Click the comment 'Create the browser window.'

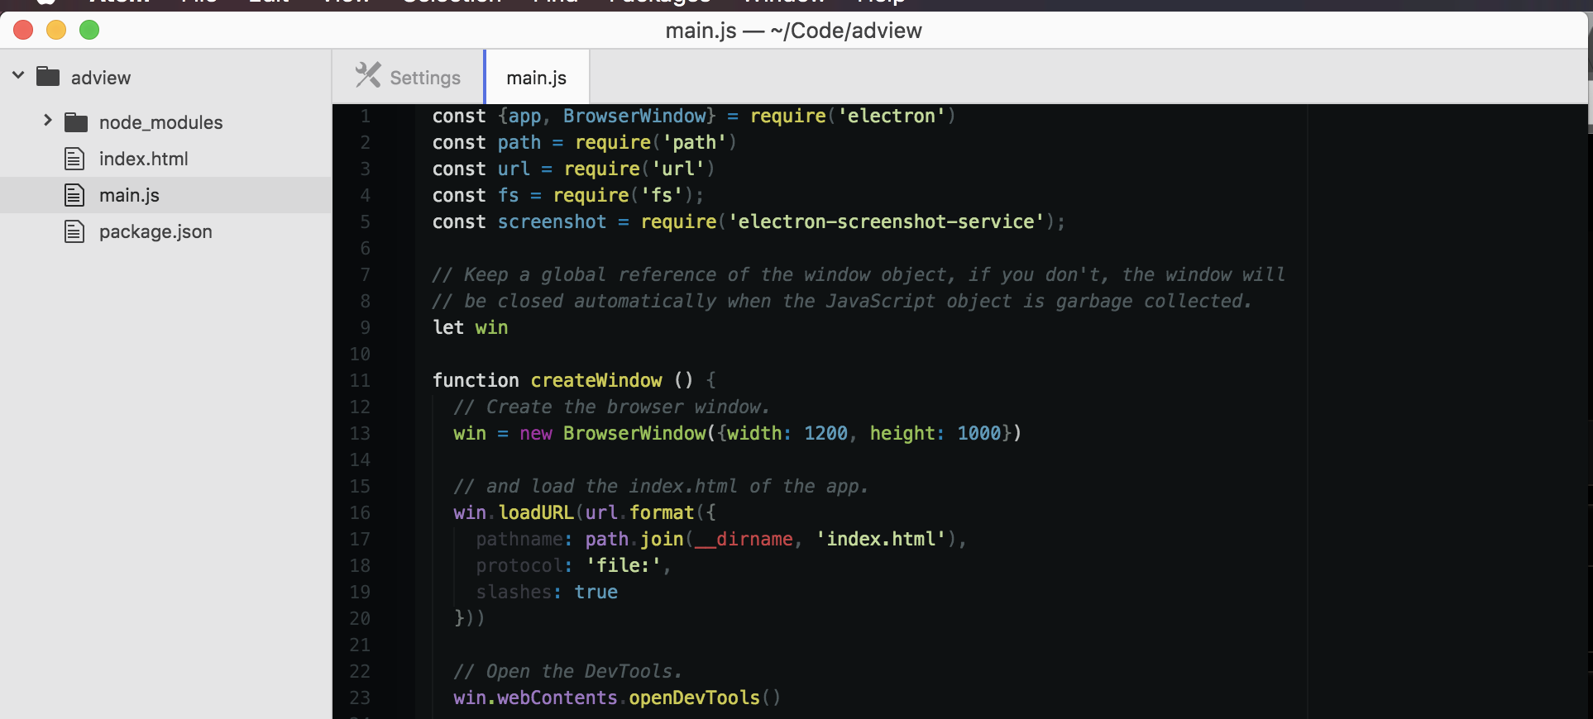pyautogui.click(x=612, y=407)
